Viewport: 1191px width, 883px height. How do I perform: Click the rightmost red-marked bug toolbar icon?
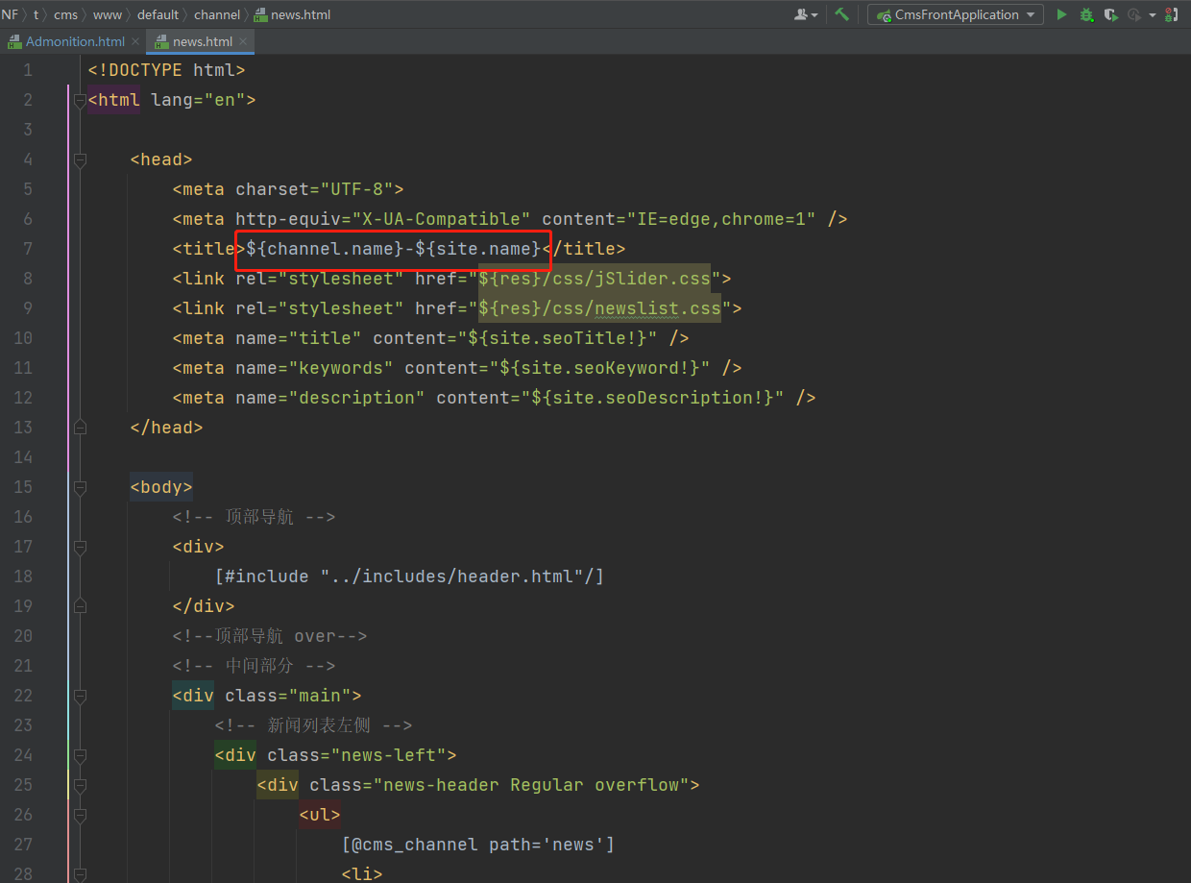pyautogui.click(x=1173, y=14)
